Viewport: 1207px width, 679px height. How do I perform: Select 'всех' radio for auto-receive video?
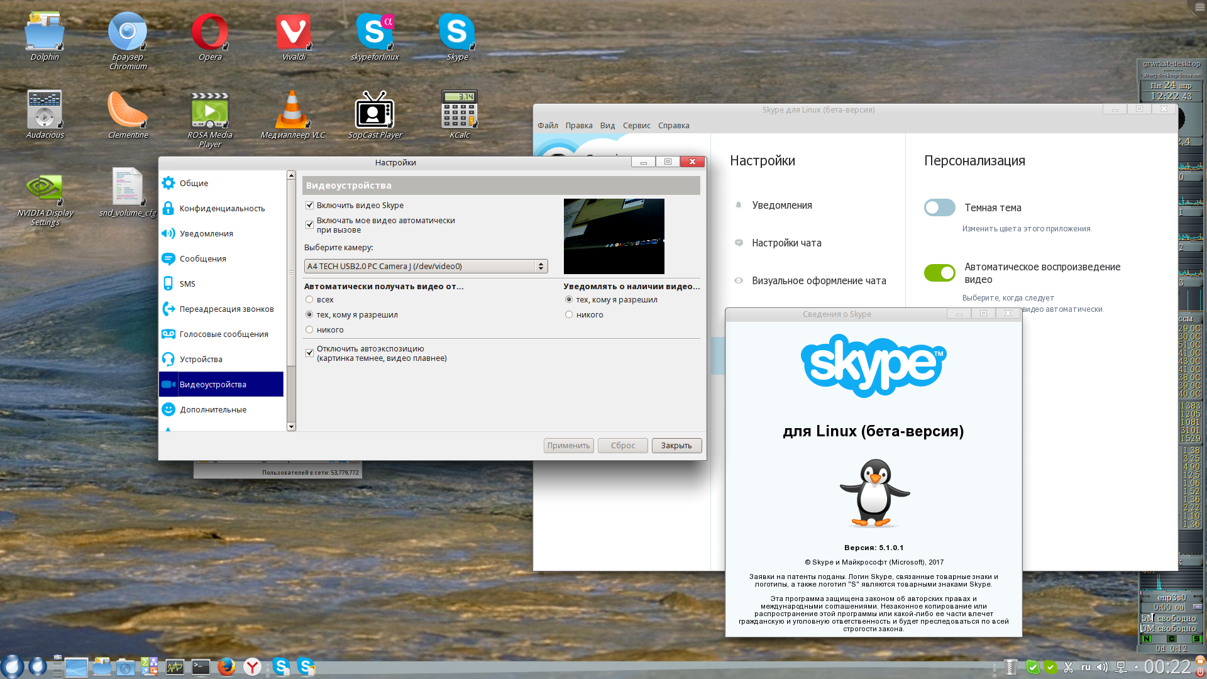(309, 300)
